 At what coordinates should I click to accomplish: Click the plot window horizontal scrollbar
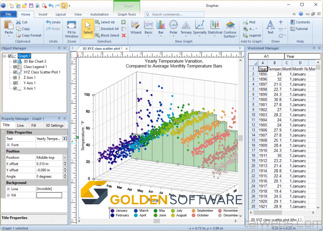(157, 221)
